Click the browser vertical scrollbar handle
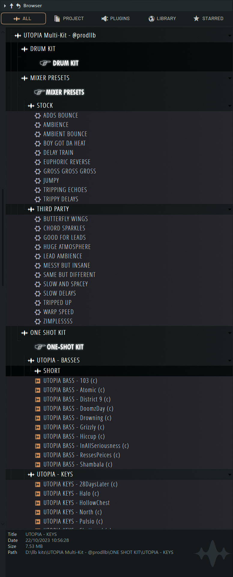 [x=3, y=237]
